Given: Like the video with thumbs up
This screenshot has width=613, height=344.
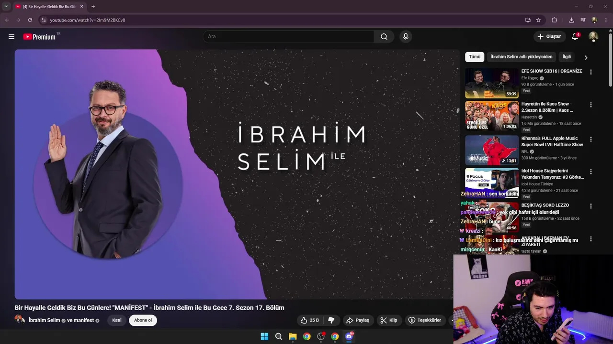Looking at the screenshot, I should click(x=309, y=320).
